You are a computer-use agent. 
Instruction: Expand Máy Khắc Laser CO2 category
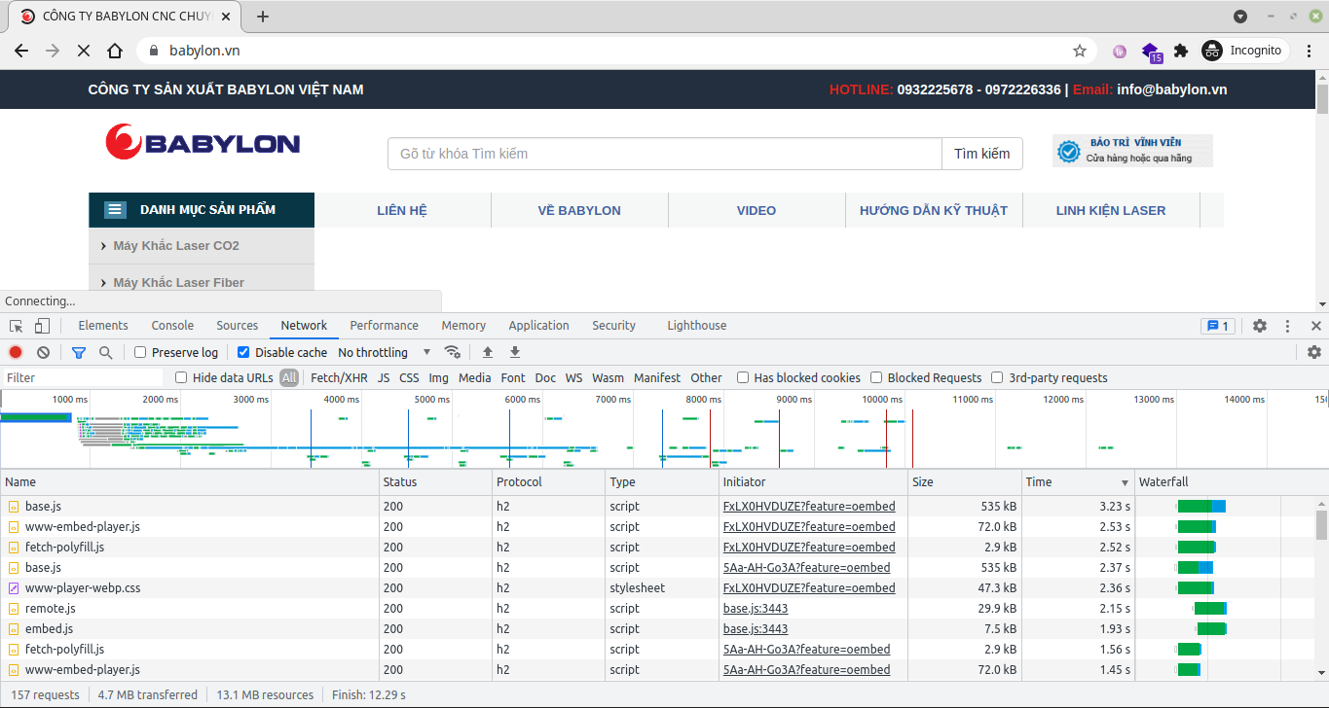202,246
